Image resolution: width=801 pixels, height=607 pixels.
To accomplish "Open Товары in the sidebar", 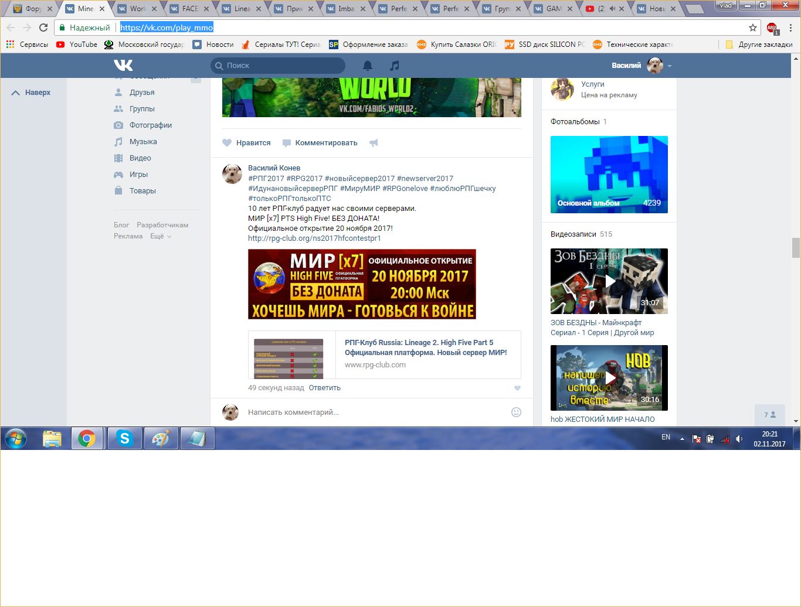I will 142,191.
